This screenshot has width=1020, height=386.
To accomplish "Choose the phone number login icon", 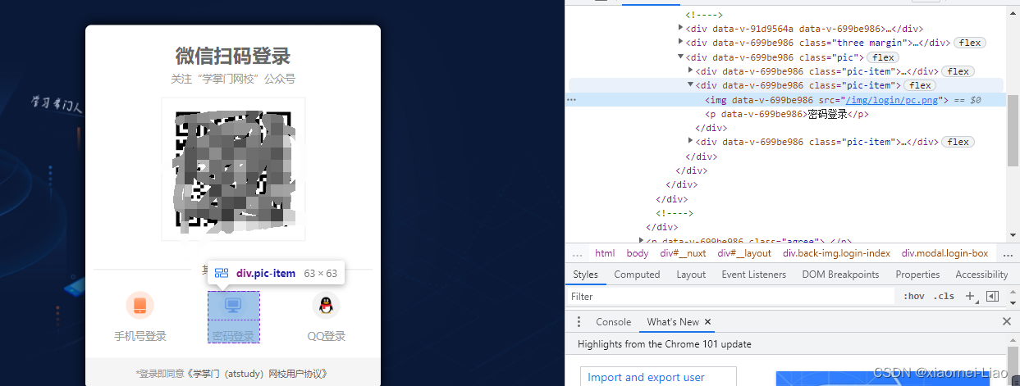I will 140,306.
